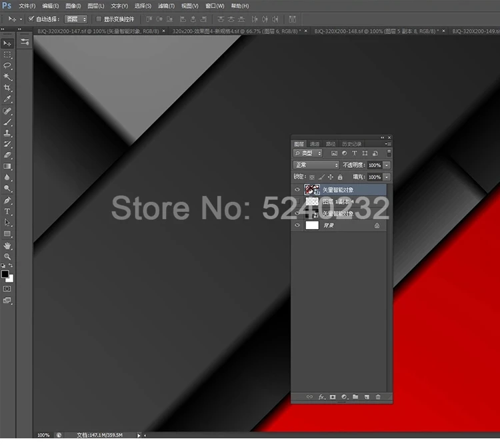500x445 pixels.
Task: Open the 图层(L) menu
Action: (x=95, y=6)
